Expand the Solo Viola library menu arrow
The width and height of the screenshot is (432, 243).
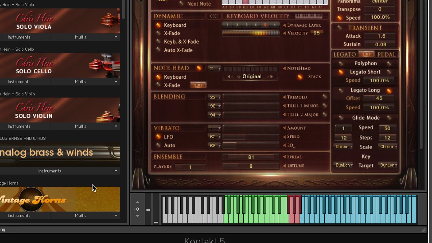click(116, 37)
